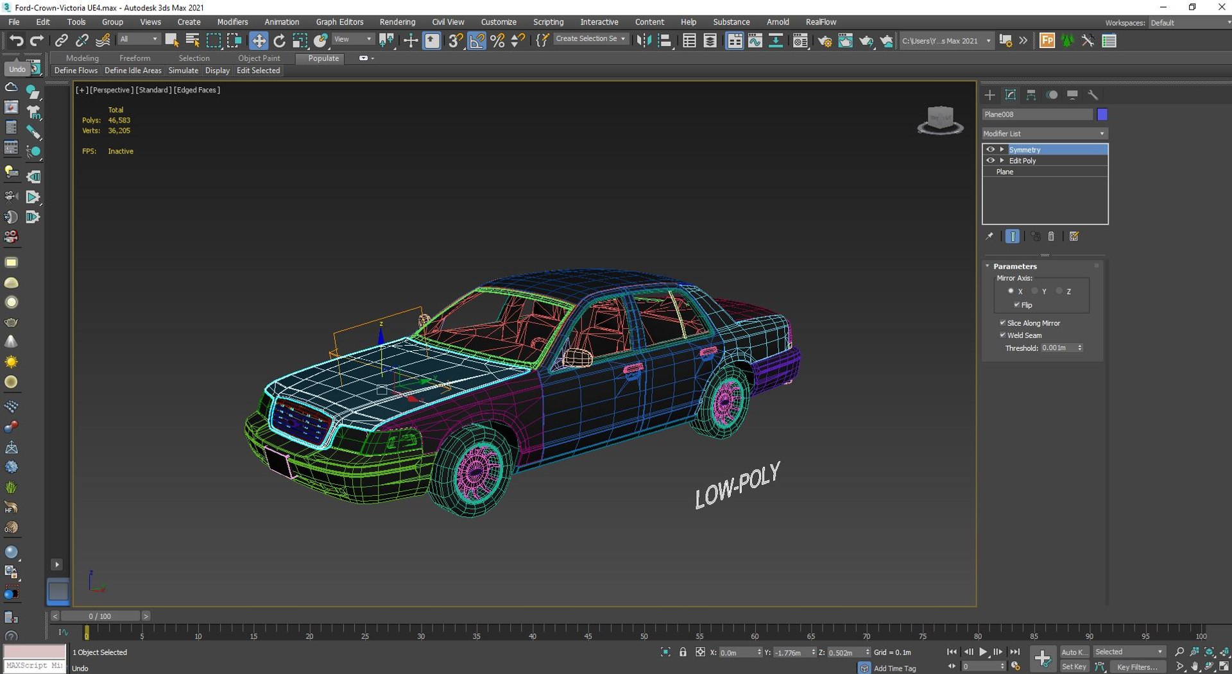
Task: Click the Key Filters button
Action: pos(1137,667)
